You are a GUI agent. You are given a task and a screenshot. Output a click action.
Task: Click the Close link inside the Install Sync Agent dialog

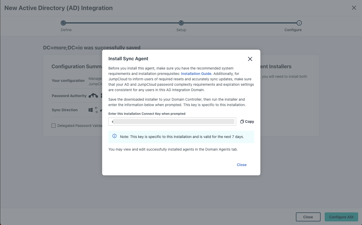(241, 165)
